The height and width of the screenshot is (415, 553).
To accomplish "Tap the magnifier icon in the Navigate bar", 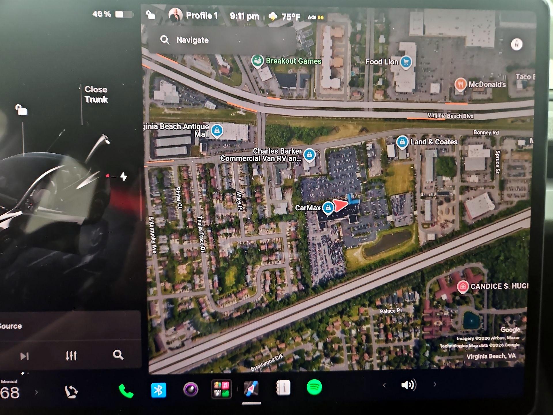I will click(165, 40).
